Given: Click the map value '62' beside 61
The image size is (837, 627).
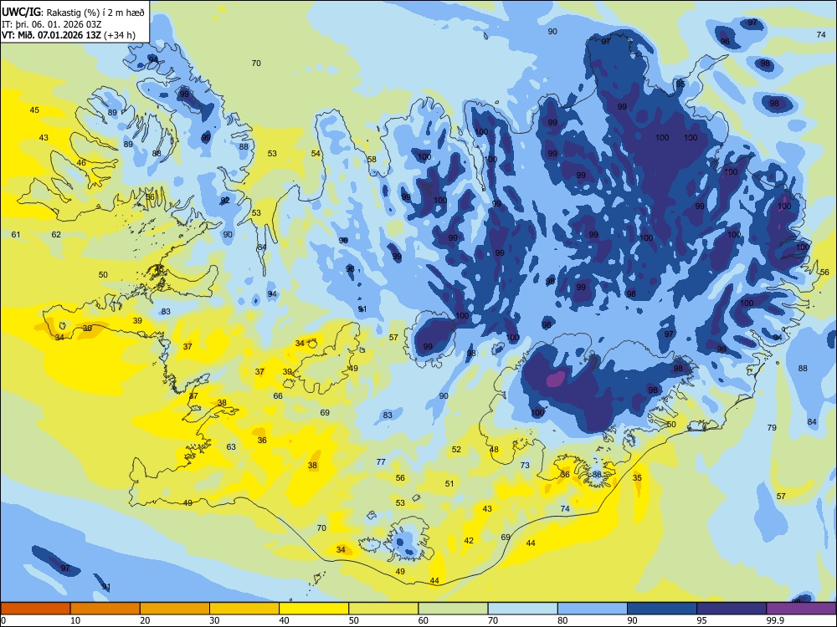Looking at the screenshot, I should pos(56,235).
